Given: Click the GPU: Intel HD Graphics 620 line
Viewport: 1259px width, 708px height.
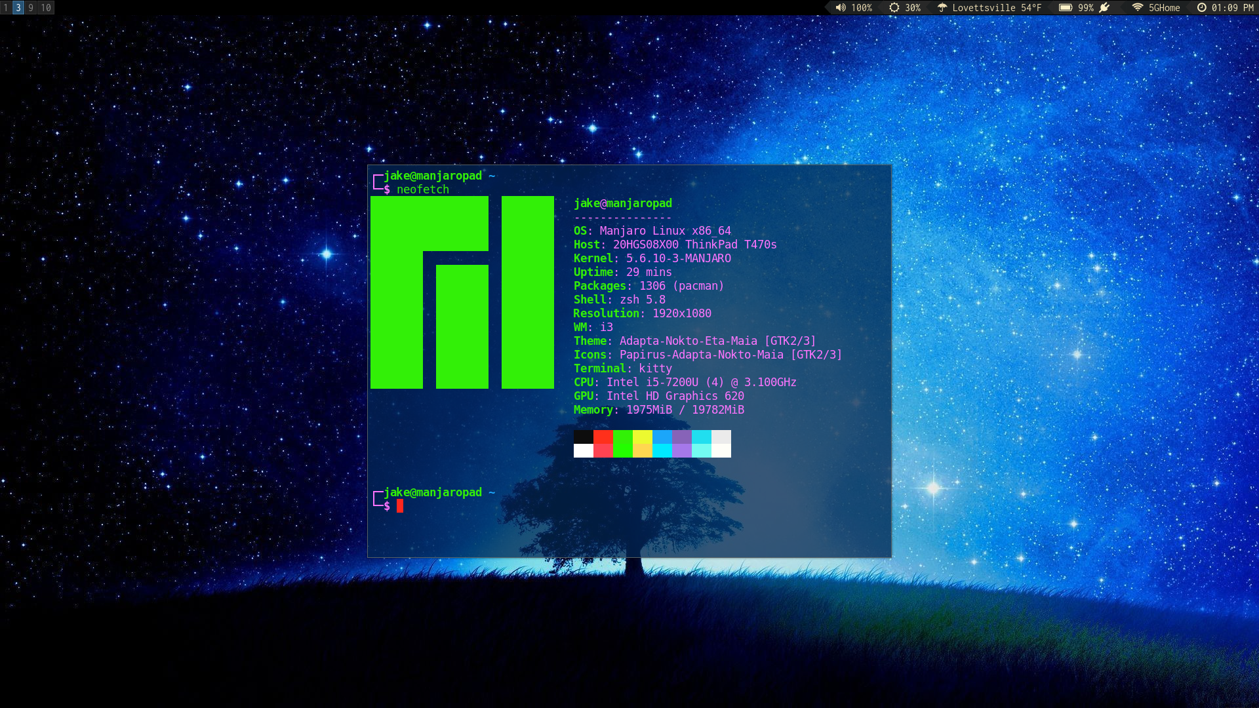Looking at the screenshot, I should coord(659,396).
